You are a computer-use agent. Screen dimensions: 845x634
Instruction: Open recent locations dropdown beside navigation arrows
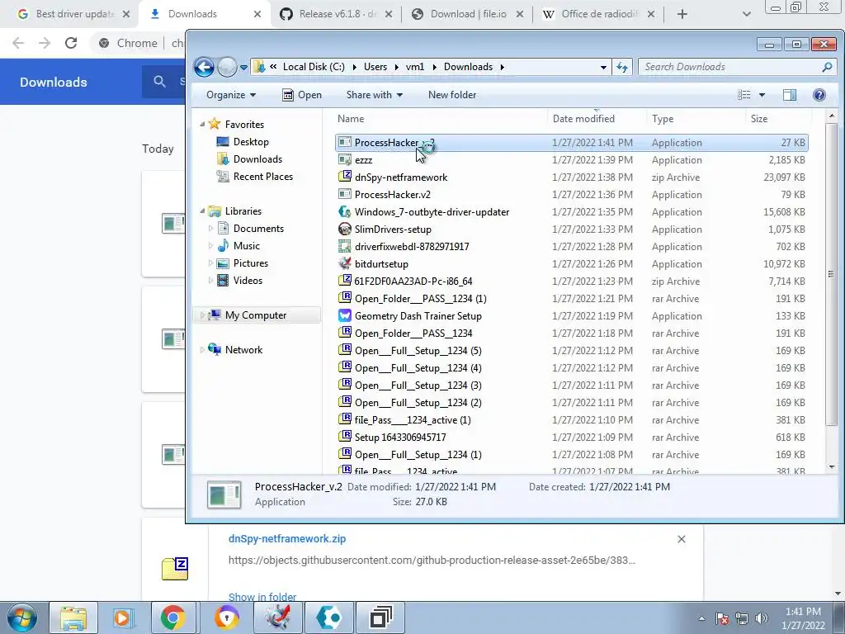pyautogui.click(x=243, y=68)
